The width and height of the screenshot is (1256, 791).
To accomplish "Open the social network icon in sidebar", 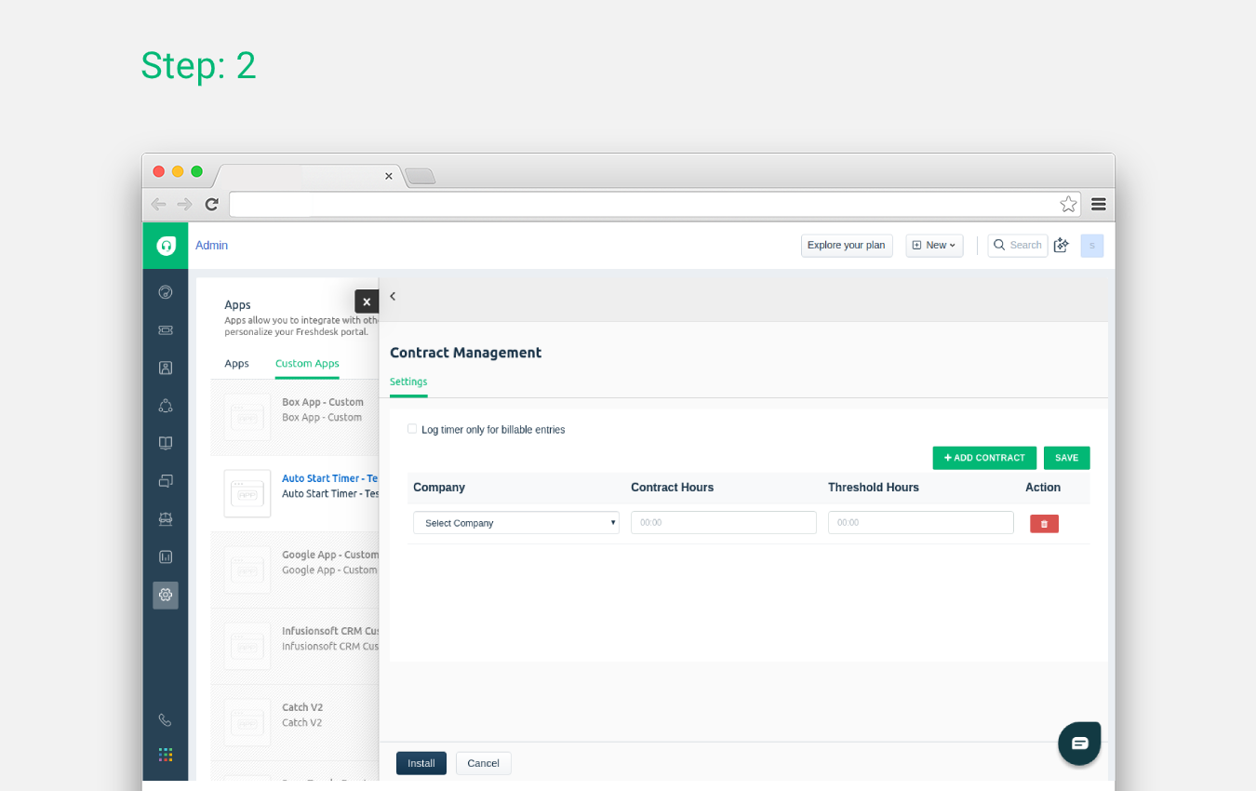I will tap(166, 406).
